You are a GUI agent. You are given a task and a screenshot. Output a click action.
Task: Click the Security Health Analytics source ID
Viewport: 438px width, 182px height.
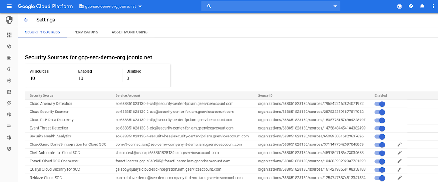click(311, 136)
